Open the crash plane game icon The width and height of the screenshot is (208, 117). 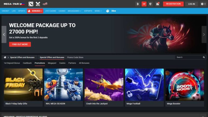coord(45,4)
